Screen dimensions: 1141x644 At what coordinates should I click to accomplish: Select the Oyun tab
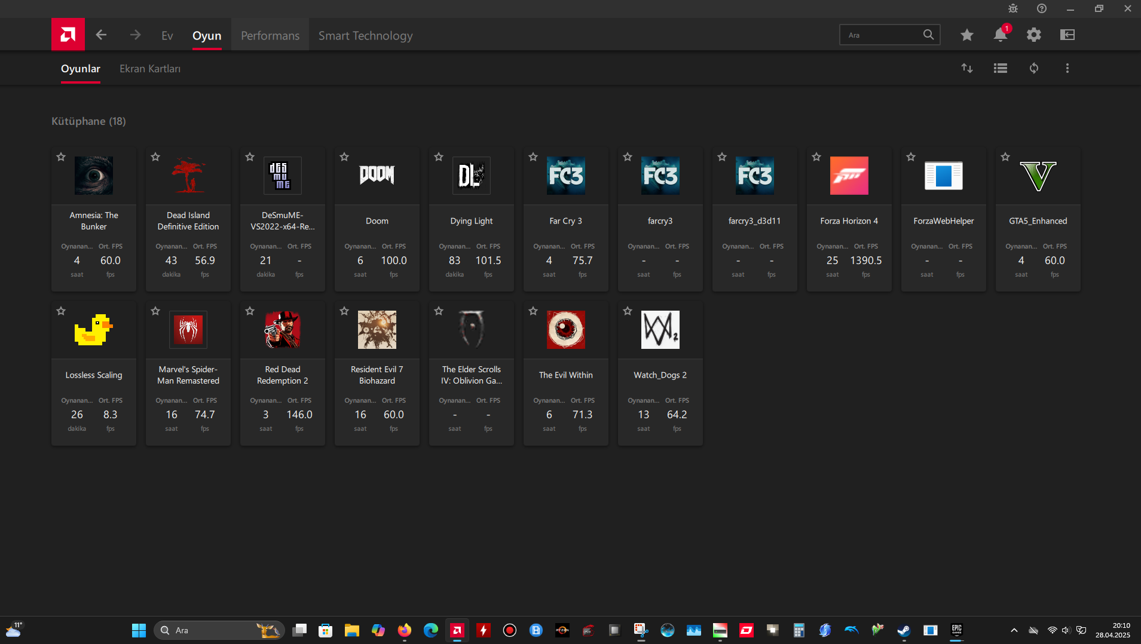(x=207, y=36)
